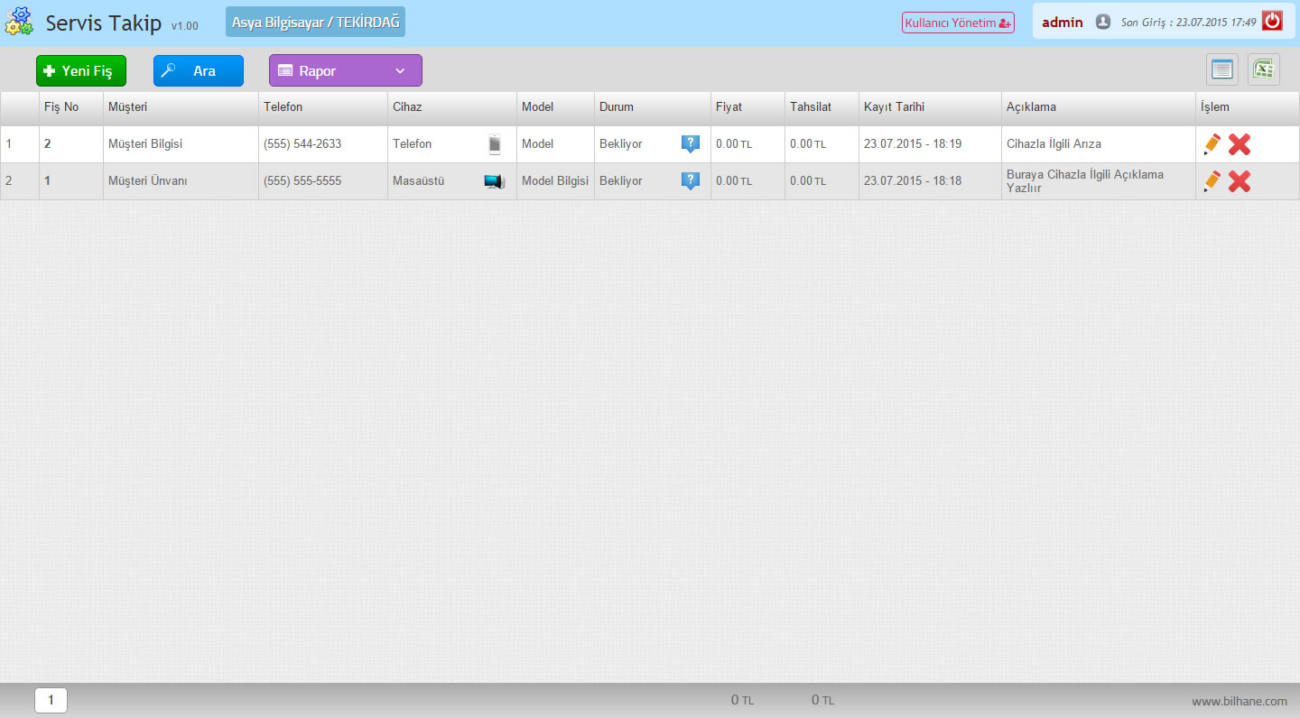The image size is (1300, 718).
Task: Delete receipt 2 with the red X
Action: pyautogui.click(x=1240, y=144)
